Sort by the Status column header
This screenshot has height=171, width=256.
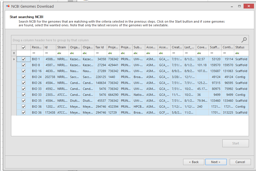coord(241,47)
